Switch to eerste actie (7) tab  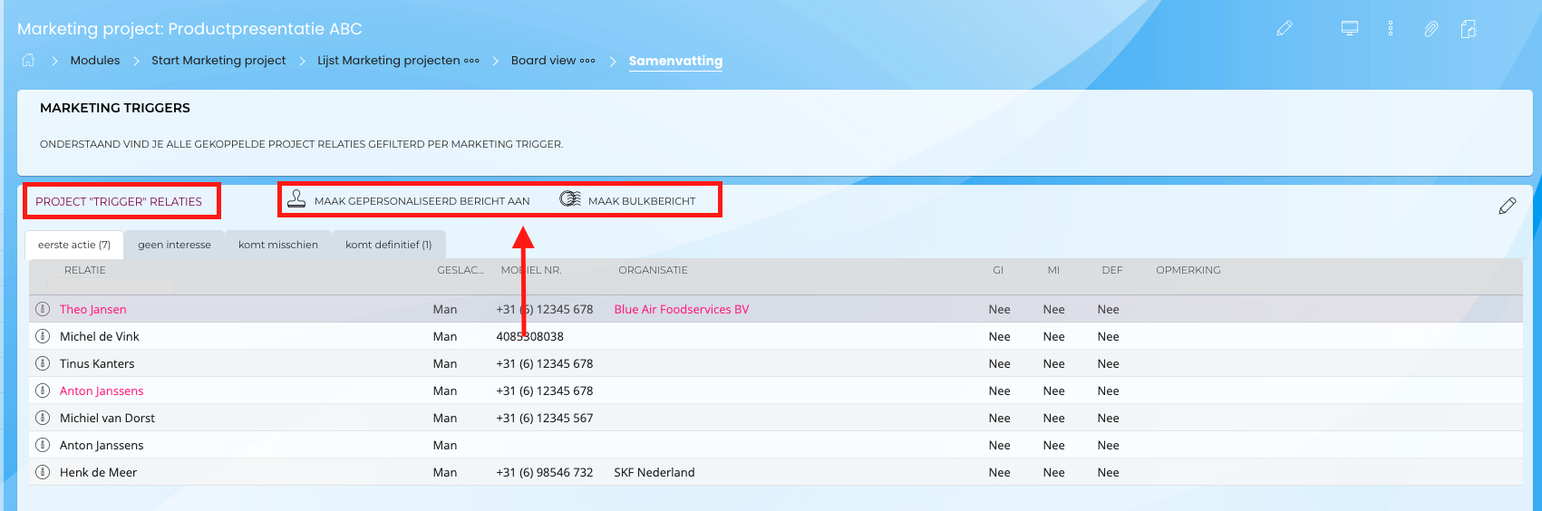point(74,245)
